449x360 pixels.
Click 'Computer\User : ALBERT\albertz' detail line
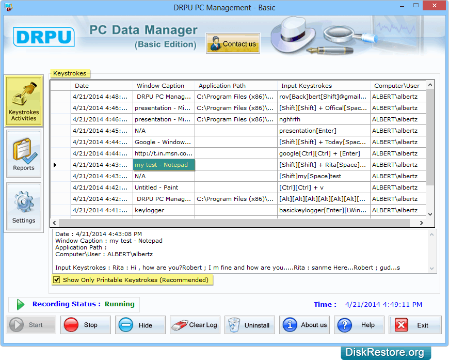coord(104,254)
